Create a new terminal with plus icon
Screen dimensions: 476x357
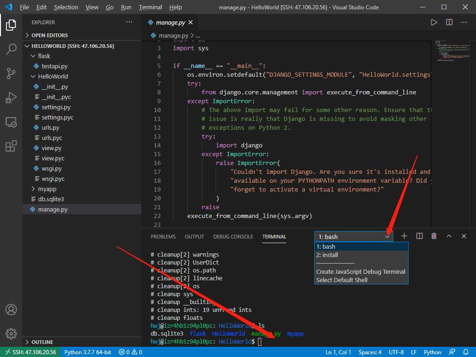point(404,236)
